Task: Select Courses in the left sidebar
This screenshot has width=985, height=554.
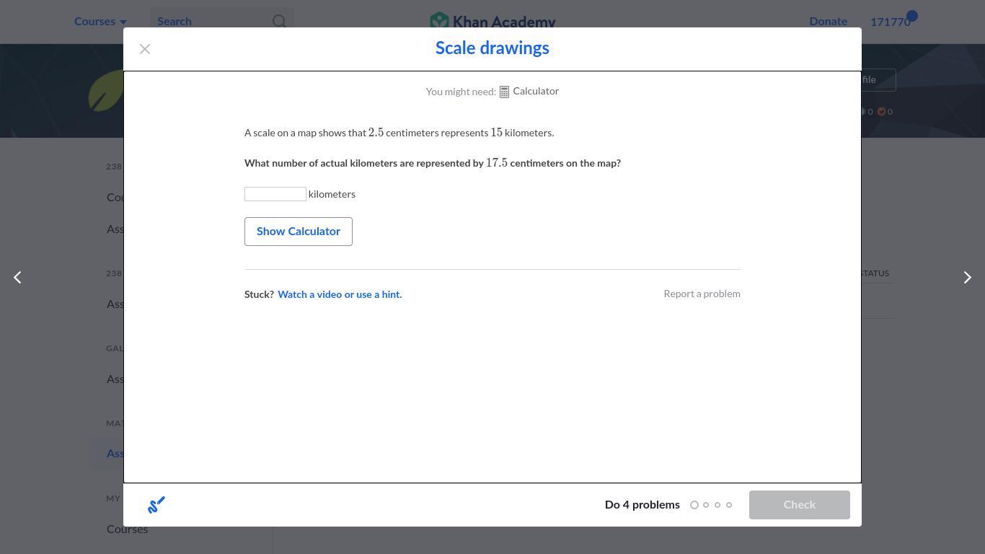Action: click(x=128, y=529)
